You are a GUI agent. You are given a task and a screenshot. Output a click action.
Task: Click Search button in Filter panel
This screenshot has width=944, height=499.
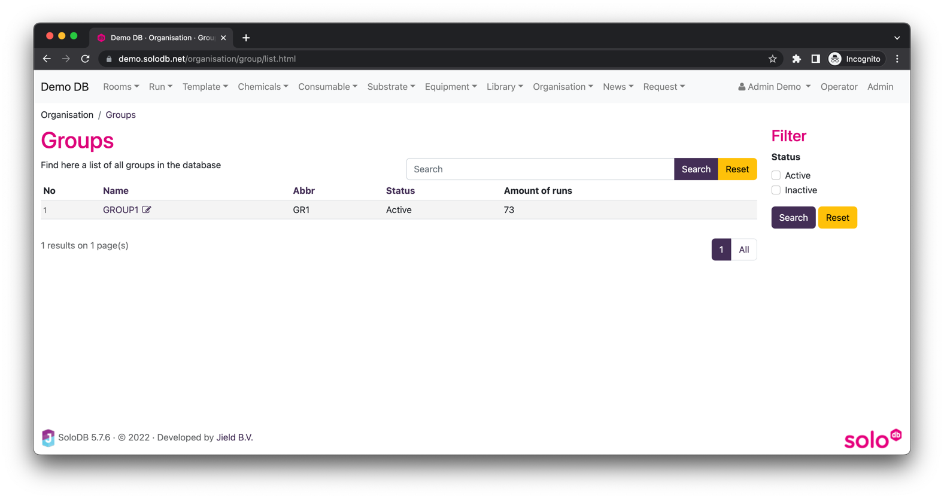click(x=793, y=218)
